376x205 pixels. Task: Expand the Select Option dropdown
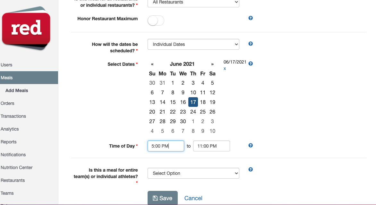point(193,173)
